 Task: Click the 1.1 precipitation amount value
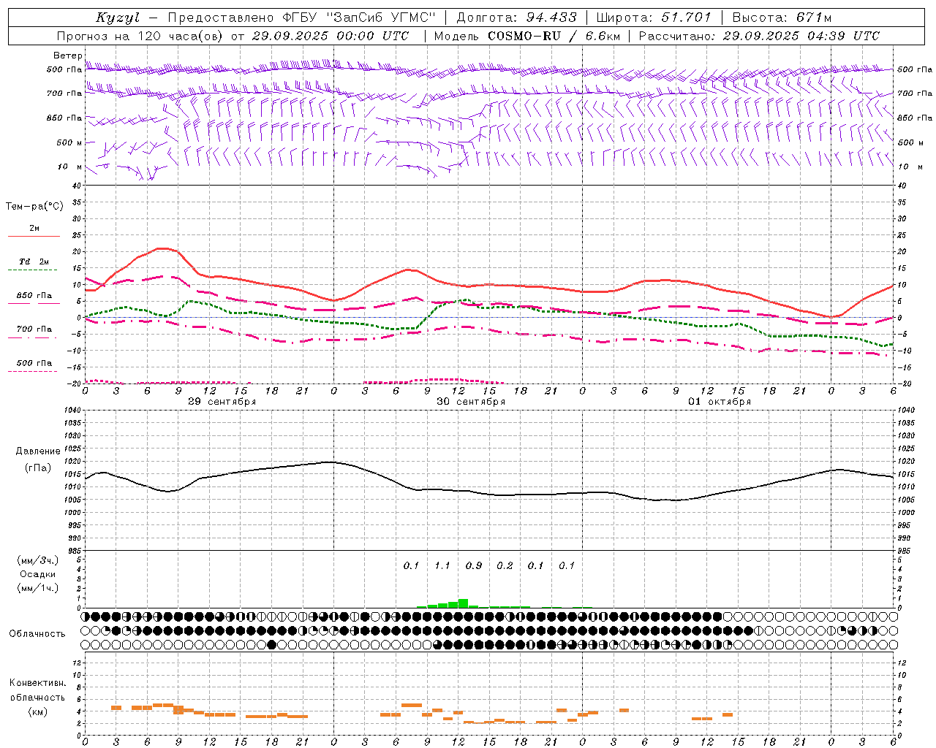(x=442, y=565)
